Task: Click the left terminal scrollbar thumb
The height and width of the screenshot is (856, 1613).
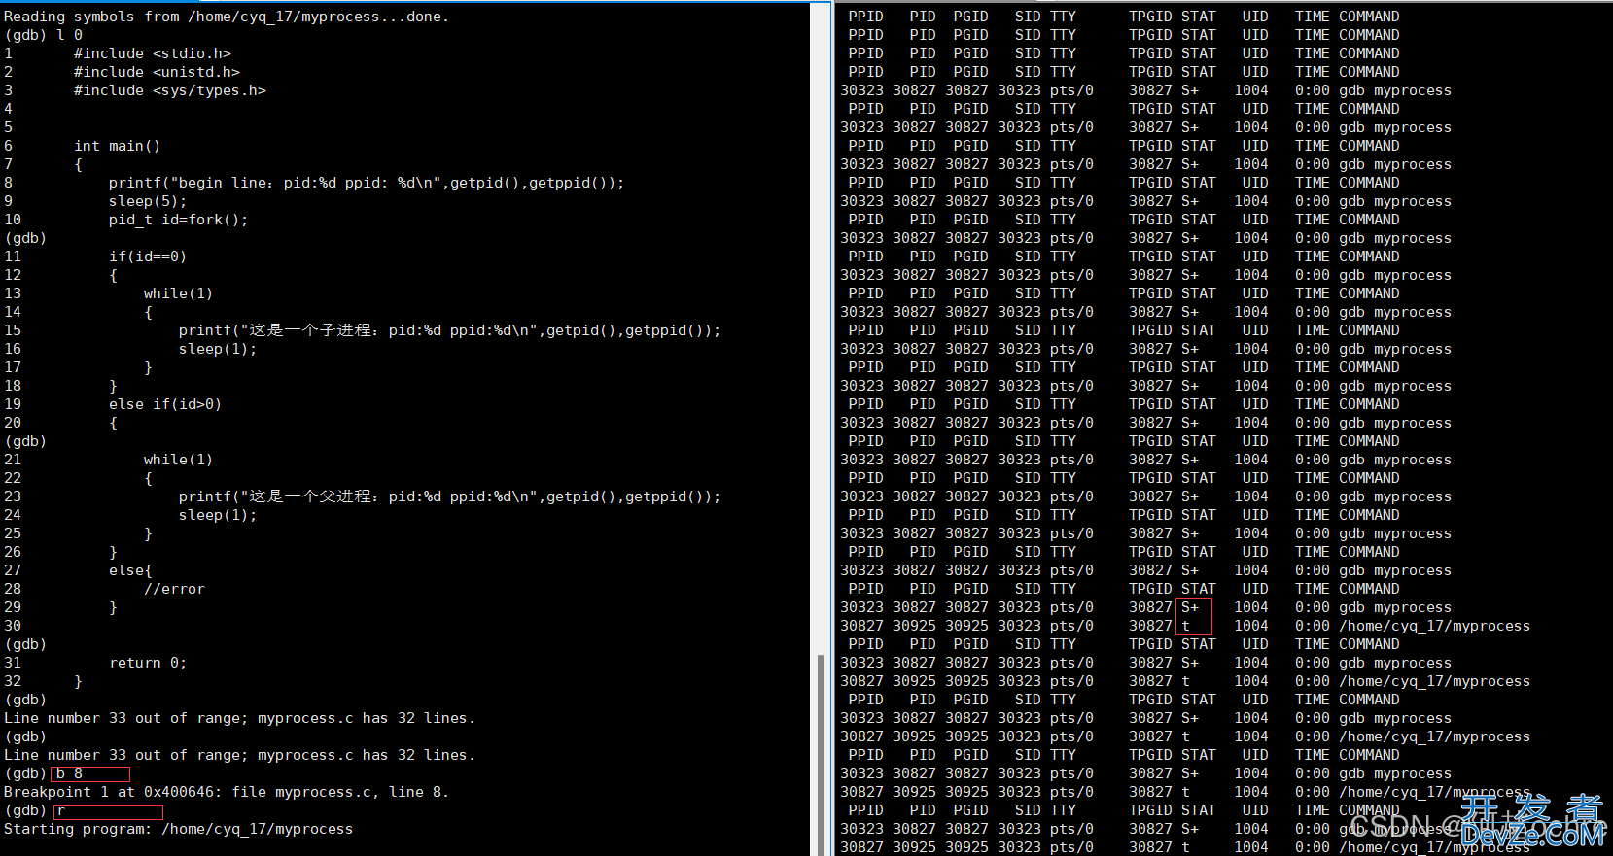Action: [821, 753]
